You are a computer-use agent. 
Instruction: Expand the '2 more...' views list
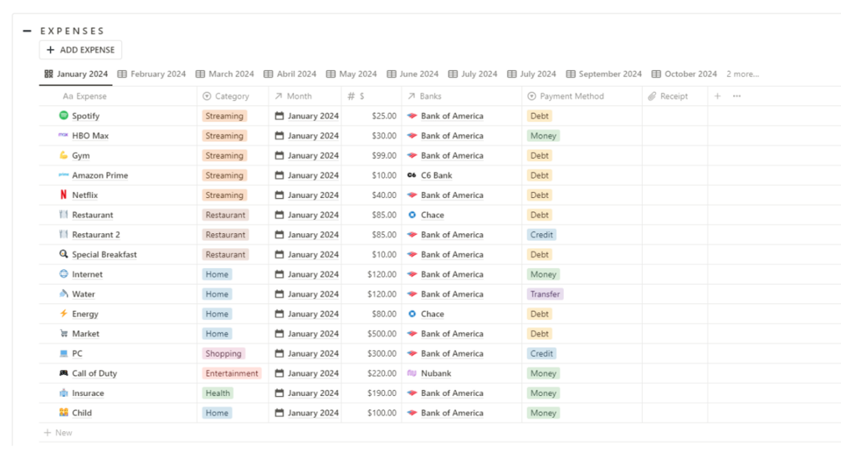(x=742, y=74)
